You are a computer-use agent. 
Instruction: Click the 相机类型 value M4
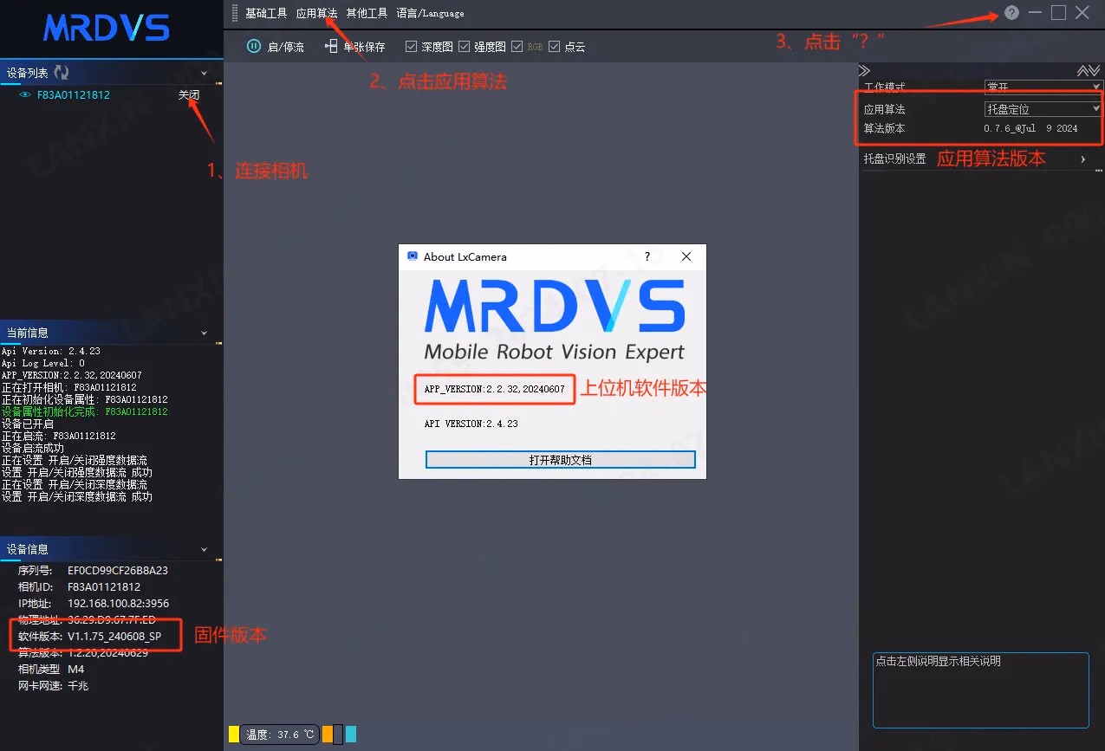[75, 670]
